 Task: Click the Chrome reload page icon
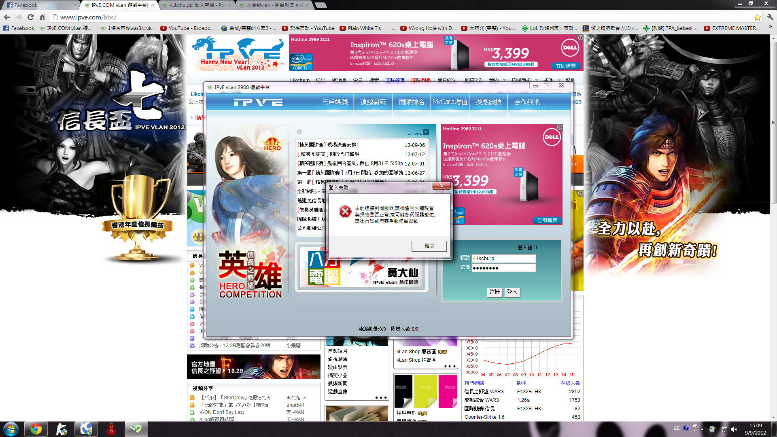click(30, 17)
